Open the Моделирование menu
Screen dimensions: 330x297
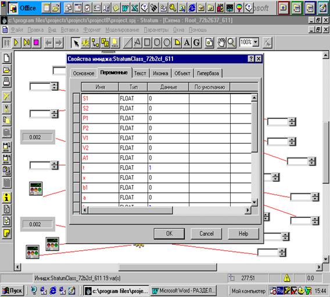(x=122, y=30)
